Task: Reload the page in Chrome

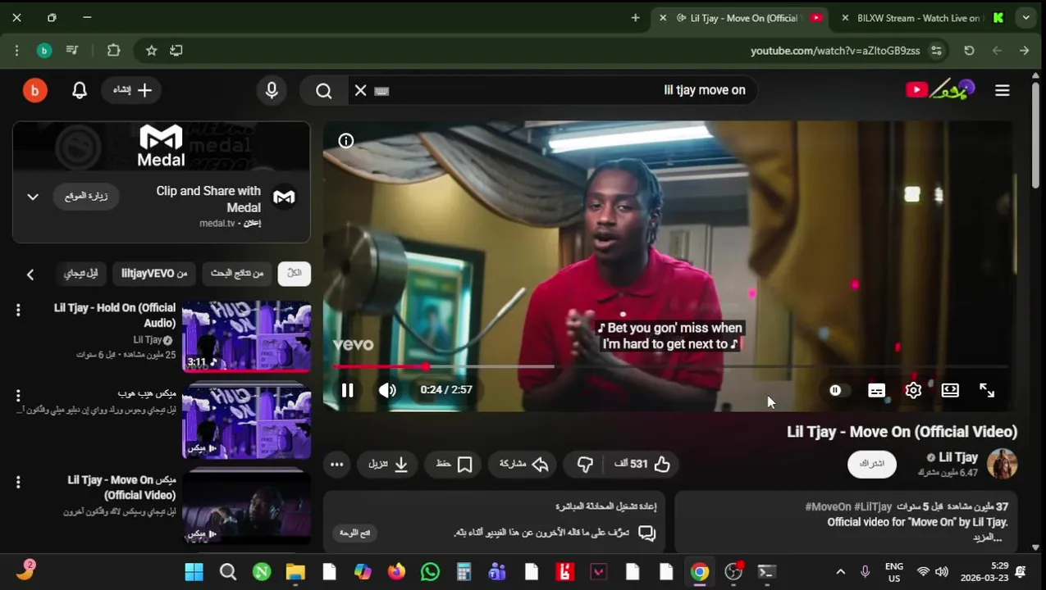Action: pyautogui.click(x=969, y=50)
